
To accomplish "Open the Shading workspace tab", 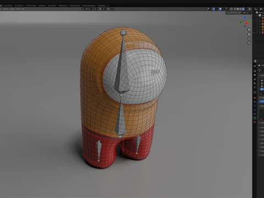I will tap(42, 5).
